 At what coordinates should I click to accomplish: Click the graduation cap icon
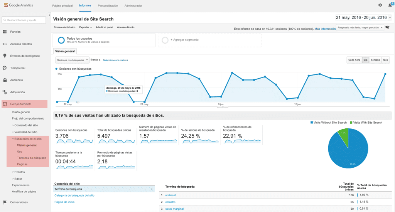388,27
